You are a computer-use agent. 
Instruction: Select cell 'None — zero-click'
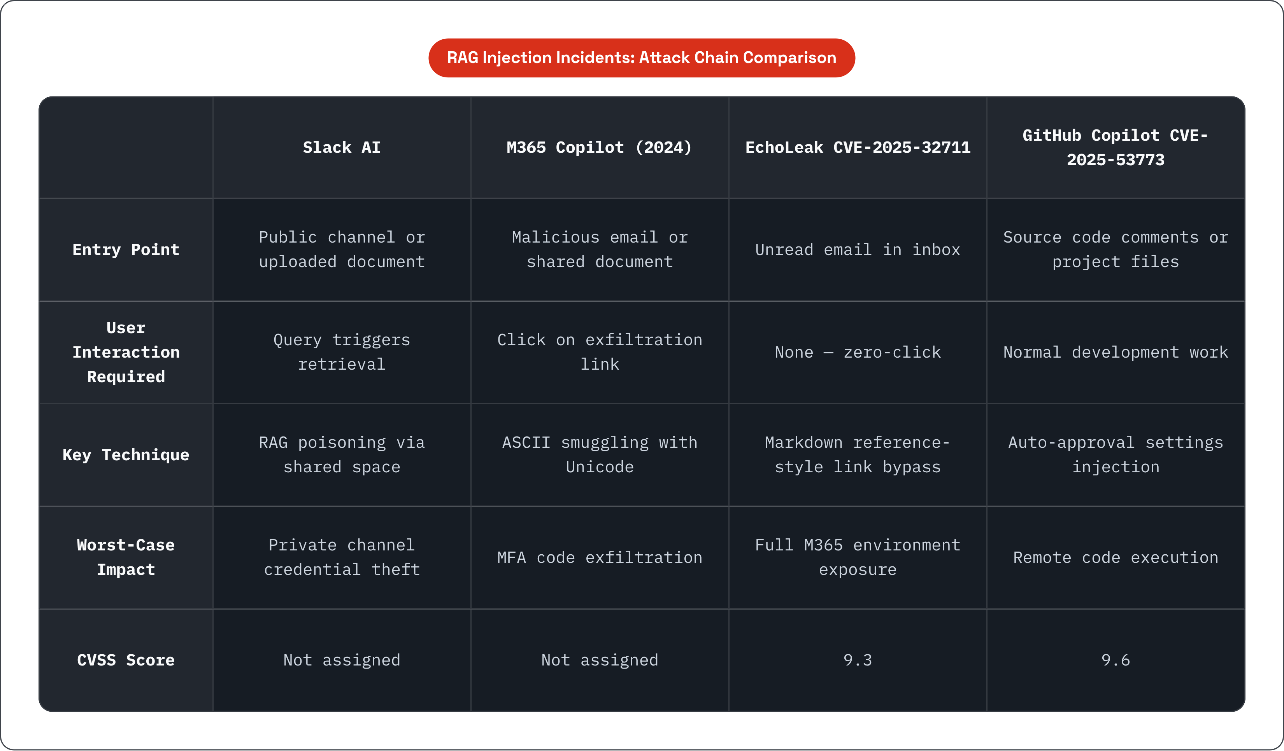858,352
